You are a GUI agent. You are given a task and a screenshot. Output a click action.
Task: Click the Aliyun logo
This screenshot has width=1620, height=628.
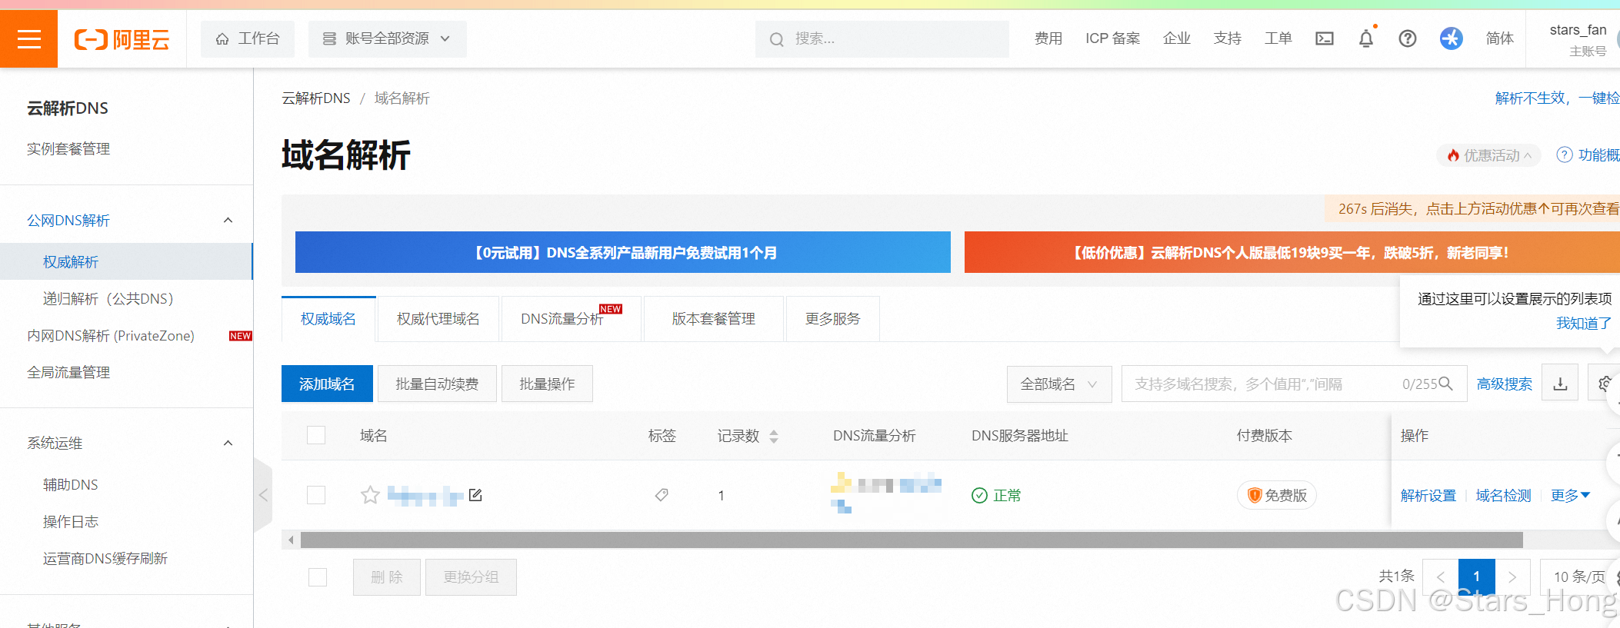pyautogui.click(x=122, y=39)
